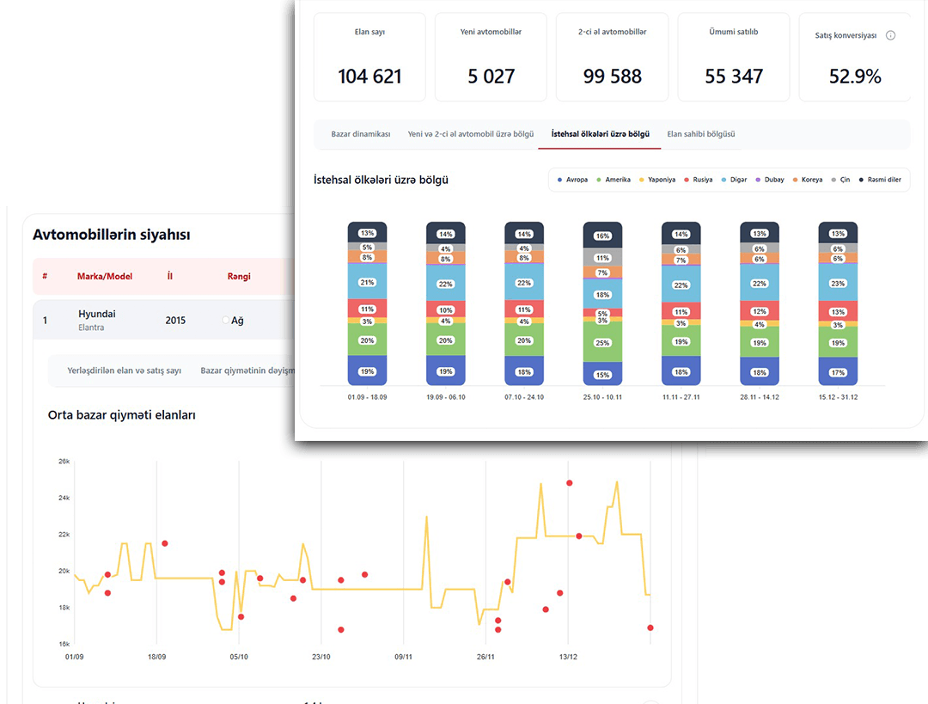Toggle the Amerika legend series
The image size is (928, 704).
click(614, 180)
